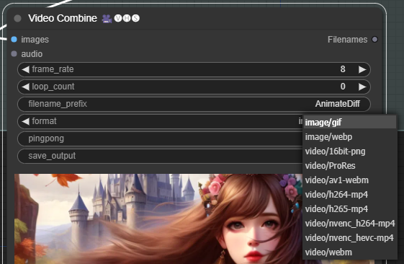Decrease loop_count with left arrow
Screen dimensions: 404x264
point(25,87)
